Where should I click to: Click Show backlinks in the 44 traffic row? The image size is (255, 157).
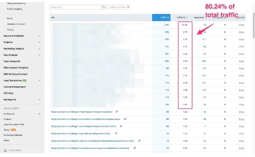241,148
